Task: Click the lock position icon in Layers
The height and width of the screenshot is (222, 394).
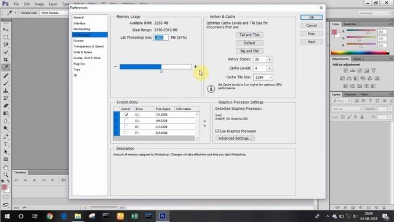Action: 355,117
